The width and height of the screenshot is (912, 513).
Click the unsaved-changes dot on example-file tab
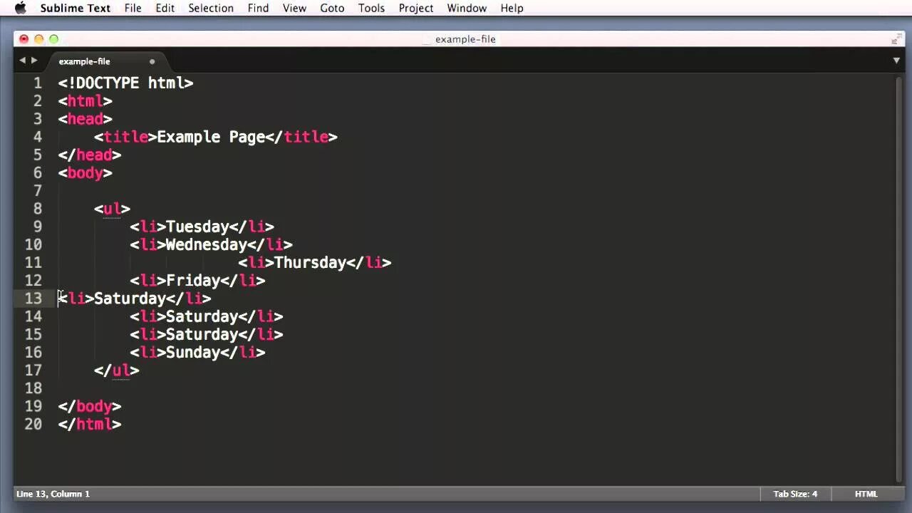click(x=152, y=62)
